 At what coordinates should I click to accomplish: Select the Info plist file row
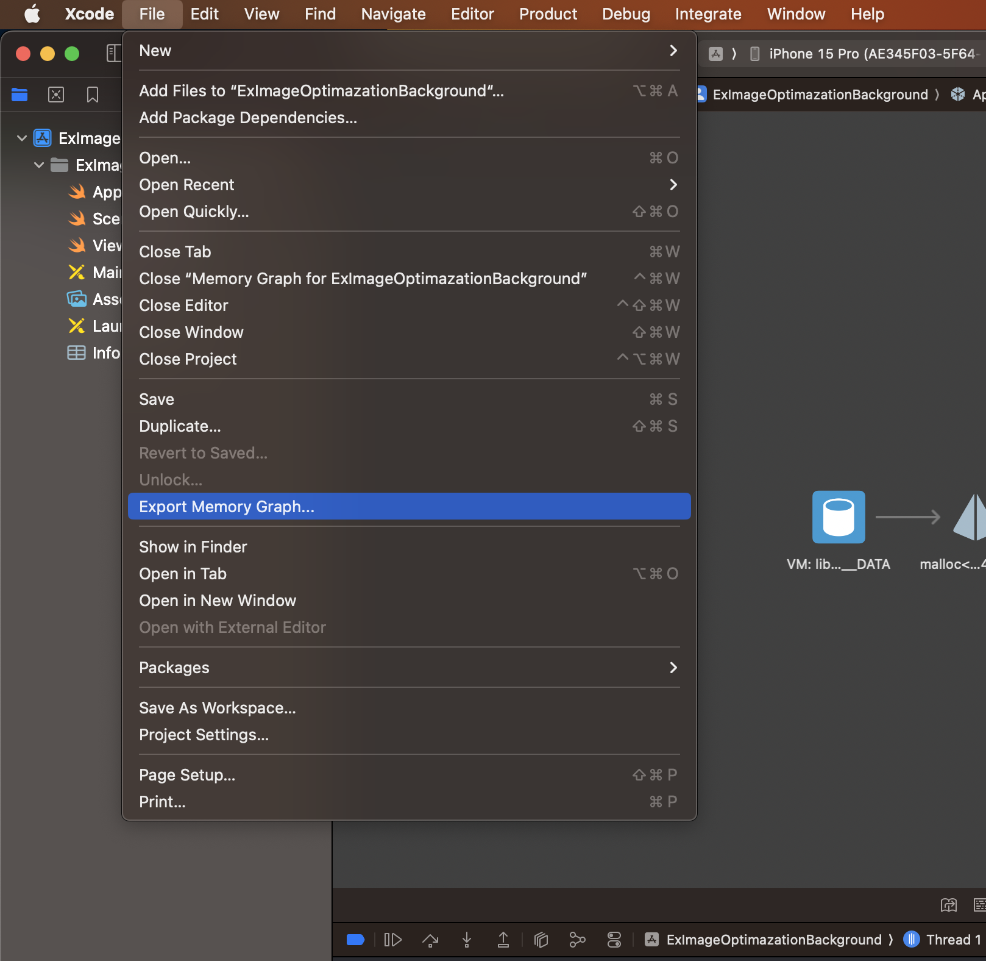[x=94, y=353]
